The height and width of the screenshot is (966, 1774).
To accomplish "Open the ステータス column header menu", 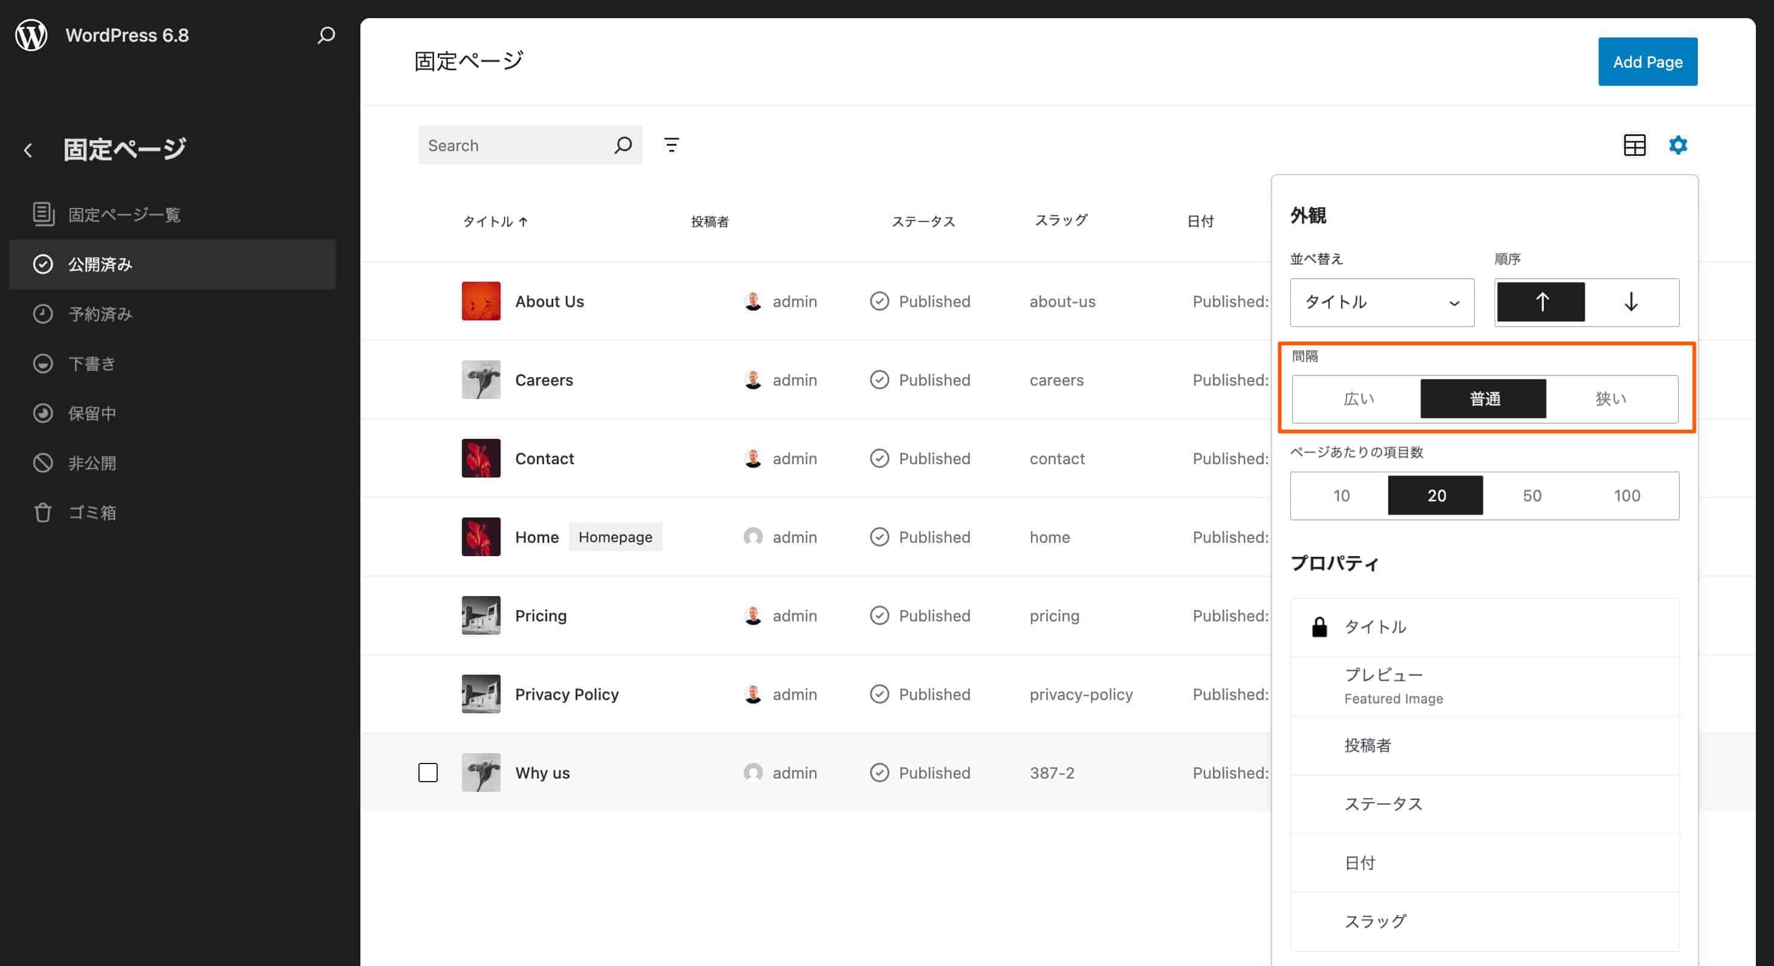I will click(x=923, y=222).
